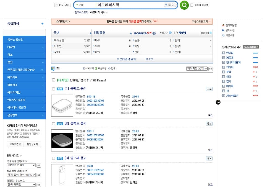Toggle 한글-영어 checkbox

[57, 5]
